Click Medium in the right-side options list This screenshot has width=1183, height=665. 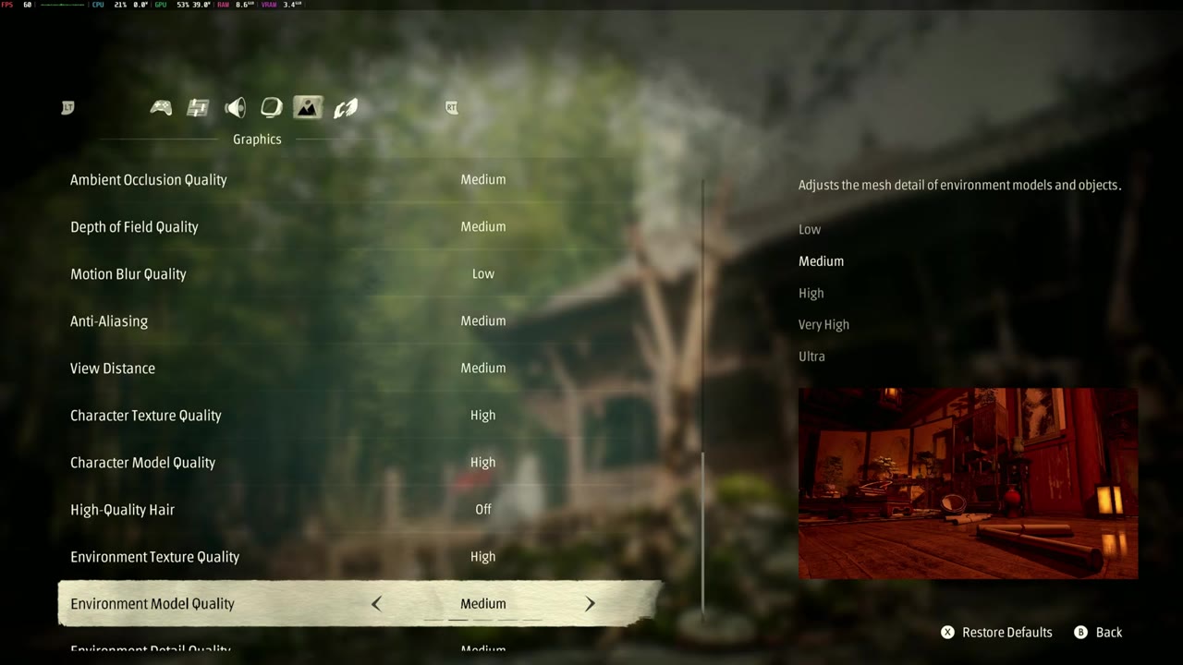pyautogui.click(x=821, y=261)
